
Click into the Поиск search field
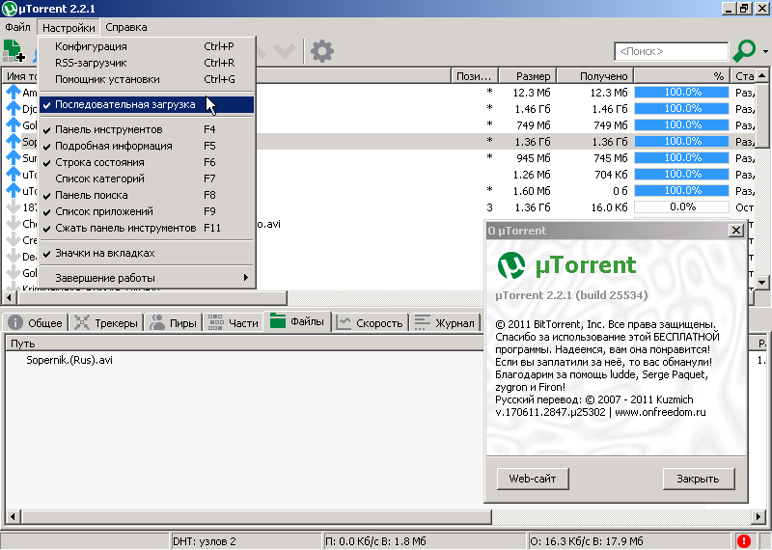(x=670, y=51)
